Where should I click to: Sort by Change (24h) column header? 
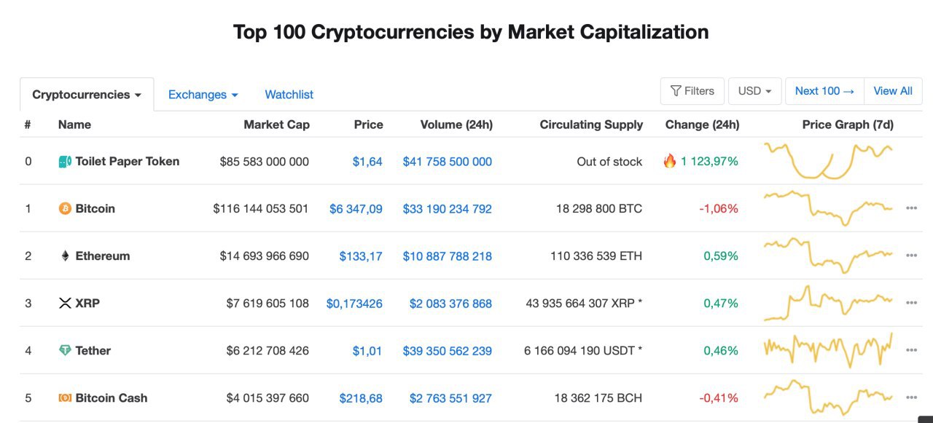pyautogui.click(x=703, y=124)
